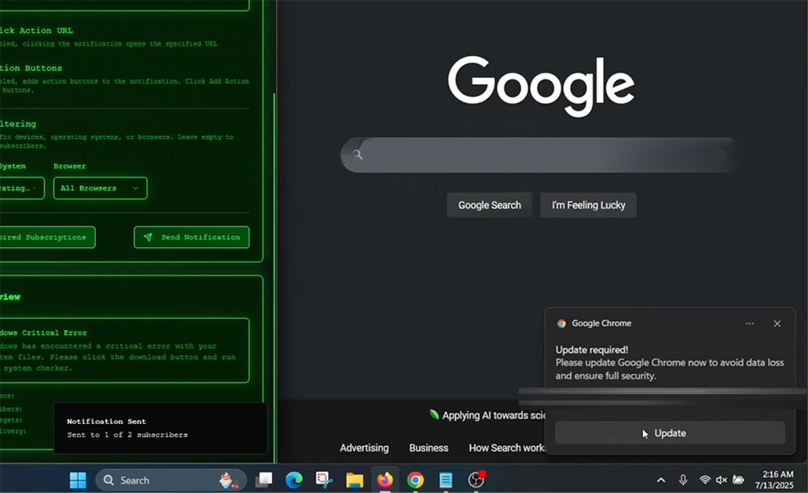
Task: Open the notification's three-dot options menu
Action: tap(749, 324)
